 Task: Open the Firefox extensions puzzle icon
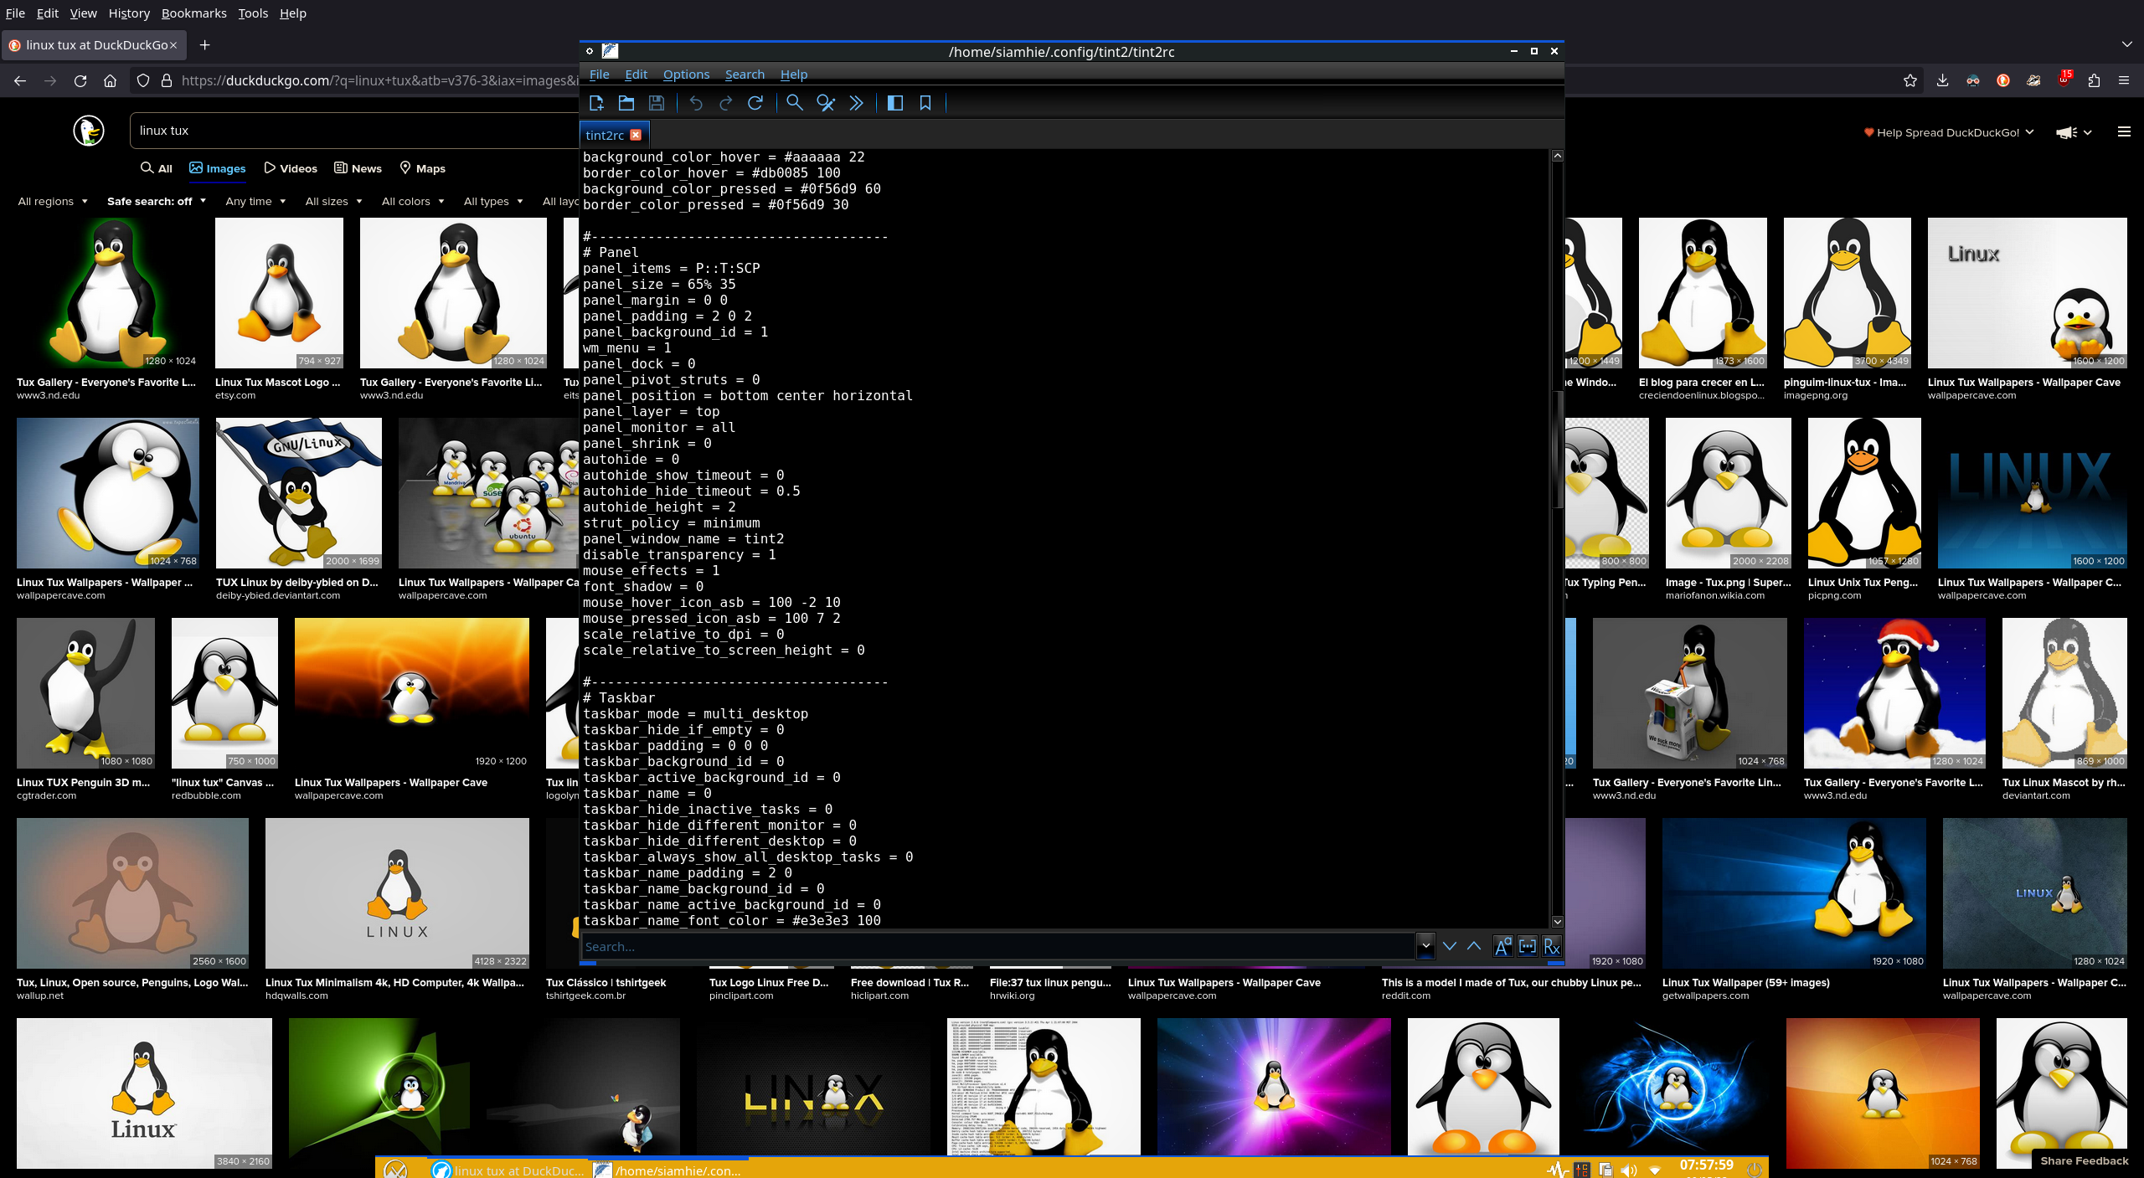[x=2094, y=80]
